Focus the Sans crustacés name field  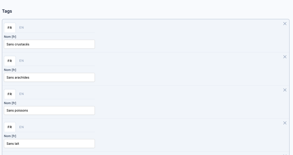tap(49, 44)
